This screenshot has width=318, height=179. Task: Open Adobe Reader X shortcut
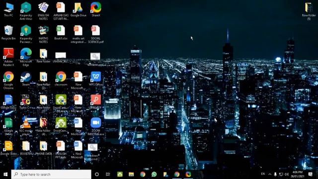tap(8, 57)
